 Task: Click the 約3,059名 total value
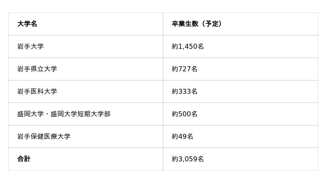click(x=187, y=159)
